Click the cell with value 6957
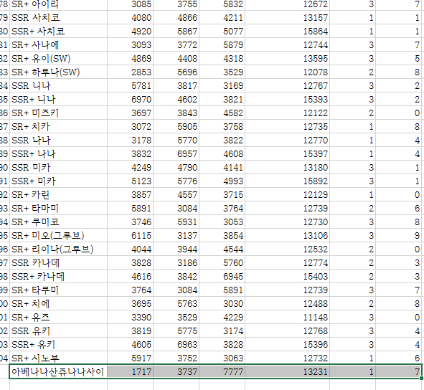The width and height of the screenshot is (424, 390). [x=176, y=154]
